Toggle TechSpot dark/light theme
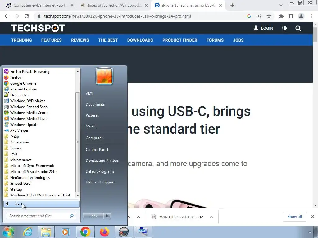 point(284,28)
